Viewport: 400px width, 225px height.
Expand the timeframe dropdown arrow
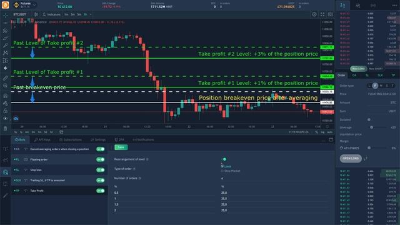pyautogui.click(x=90, y=14)
